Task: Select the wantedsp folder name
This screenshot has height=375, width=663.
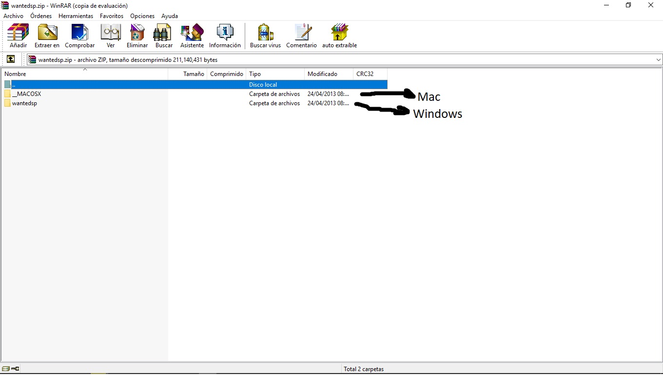Action: [24, 103]
